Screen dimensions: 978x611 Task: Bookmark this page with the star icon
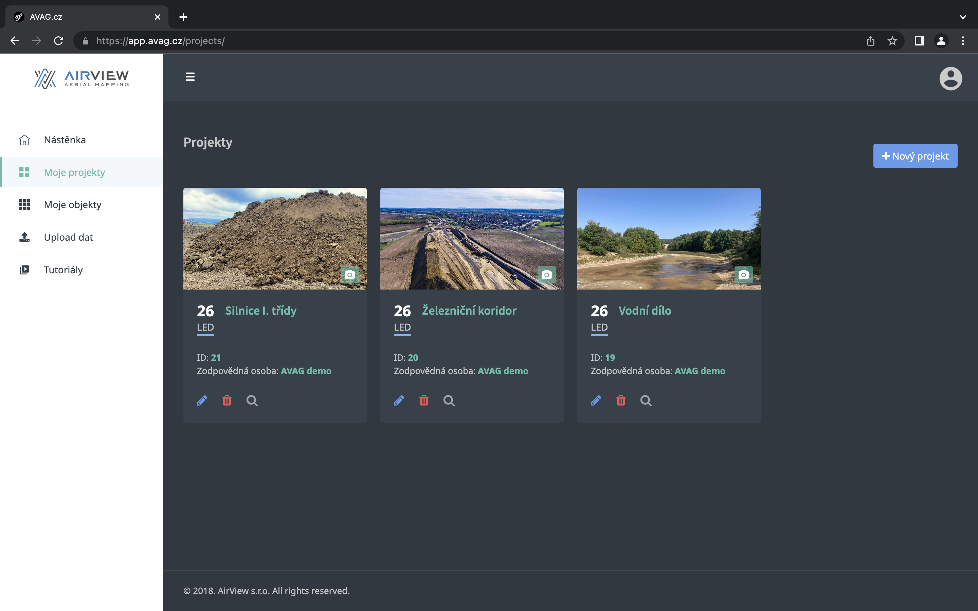click(x=892, y=41)
